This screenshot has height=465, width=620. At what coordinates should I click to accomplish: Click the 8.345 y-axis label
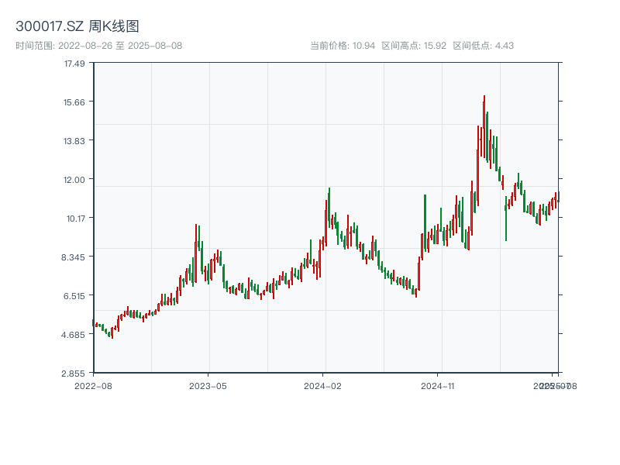73,257
